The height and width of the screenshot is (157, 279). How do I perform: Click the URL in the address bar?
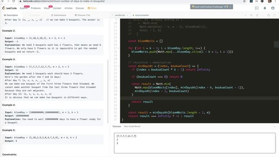[x=64, y=1]
